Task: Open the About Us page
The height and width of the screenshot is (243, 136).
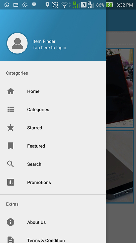Action: (x=53, y=222)
